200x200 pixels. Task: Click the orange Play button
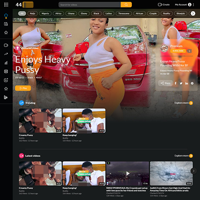click(x=23, y=88)
